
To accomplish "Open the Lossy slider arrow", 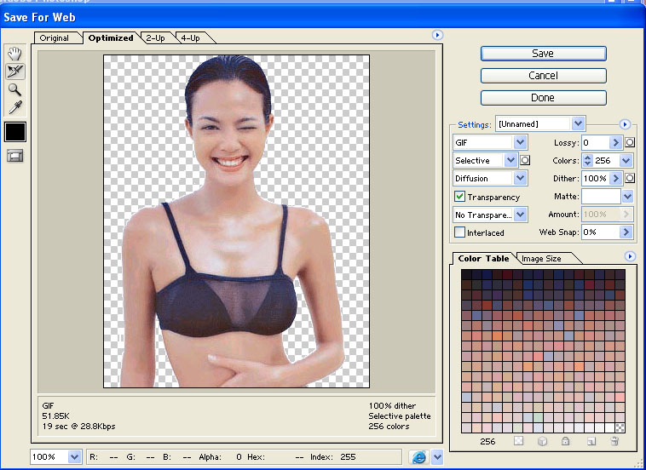I will 615,143.
